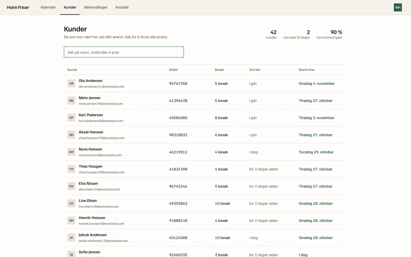Click the 90 % har kommet igjen statistic
Image resolution: width=411 pixels, height=257 pixels.
click(x=330, y=34)
